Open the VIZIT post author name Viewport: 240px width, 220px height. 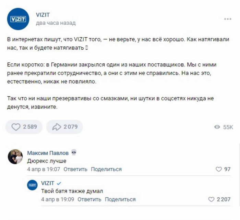pyautogui.click(x=43, y=15)
